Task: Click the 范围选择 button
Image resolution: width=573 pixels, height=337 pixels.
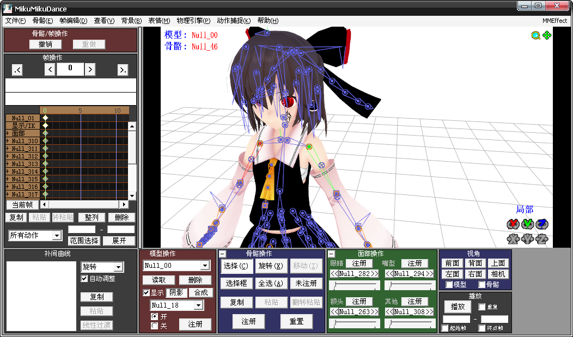Action: pyautogui.click(x=84, y=241)
